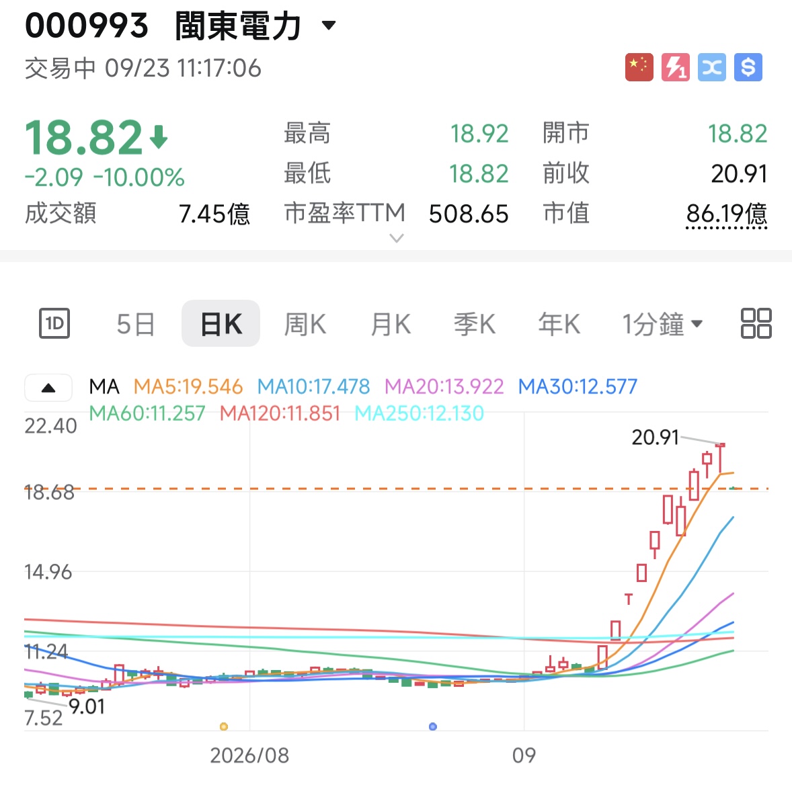Tap the 市盈率TTM value 508.65
Screen dimensions: 792x789
[468, 214]
